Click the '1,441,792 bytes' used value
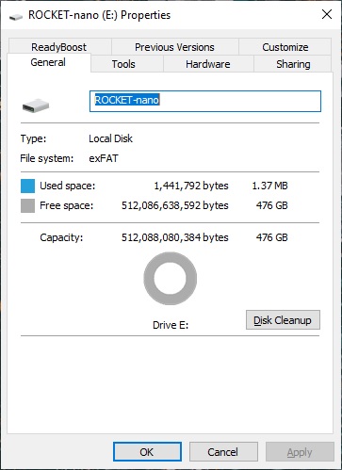The height and width of the screenshot is (470, 342). pos(191,186)
